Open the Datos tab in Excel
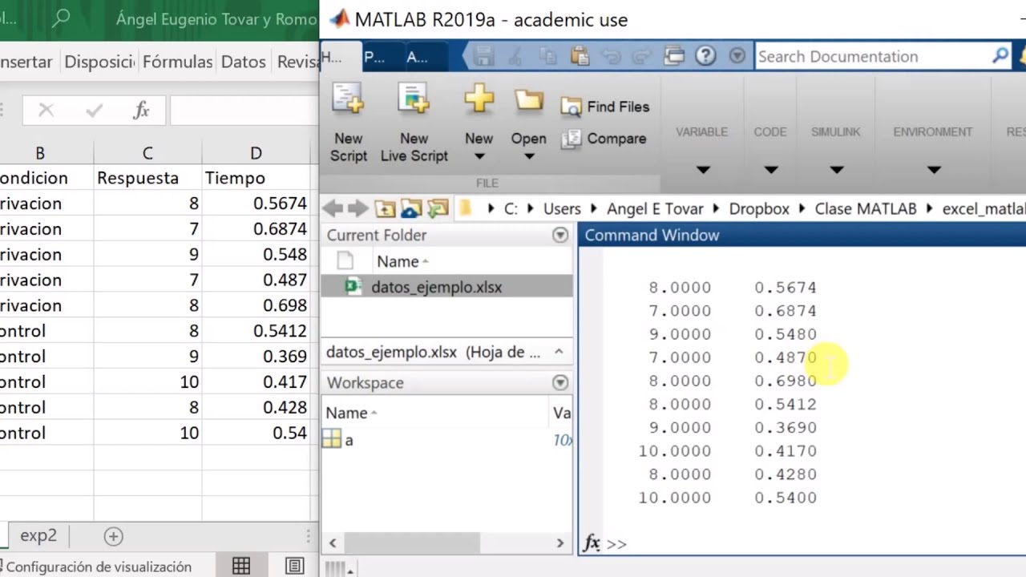Image resolution: width=1026 pixels, height=577 pixels. click(x=243, y=62)
